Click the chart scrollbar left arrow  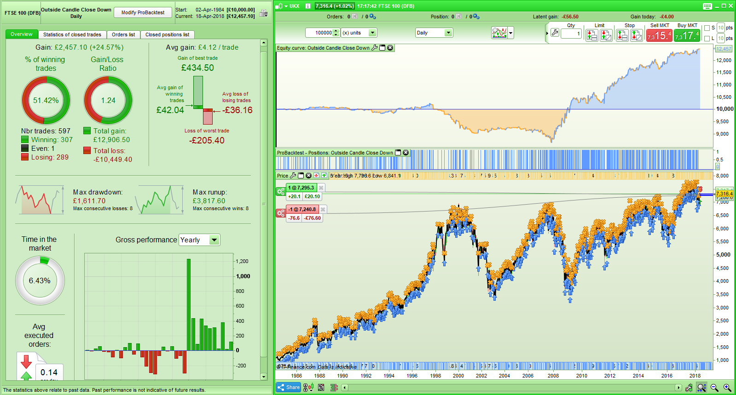point(344,388)
